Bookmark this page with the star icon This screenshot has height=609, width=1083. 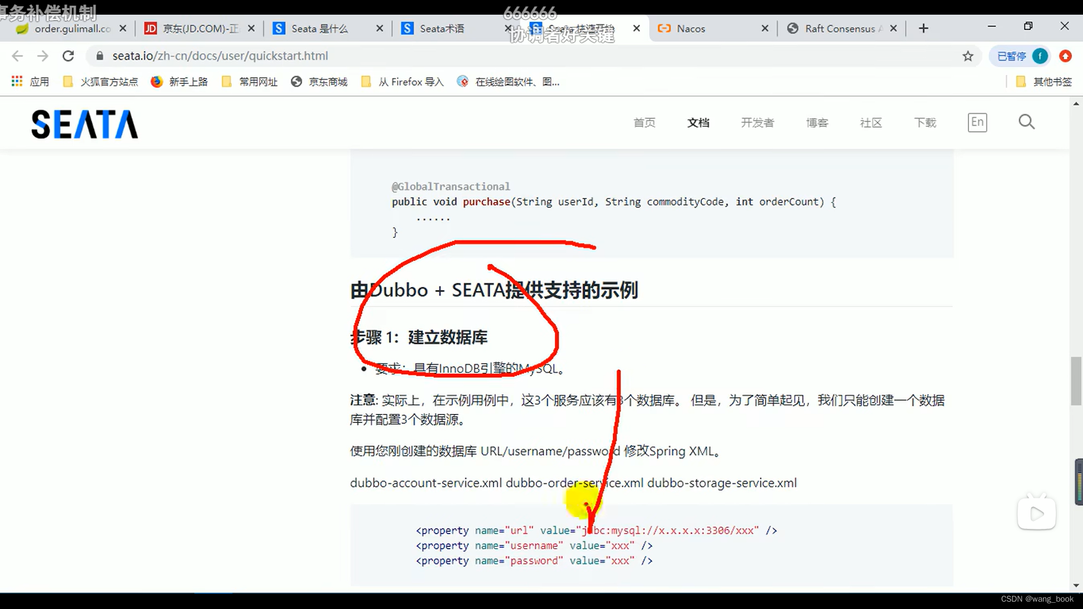click(x=968, y=56)
